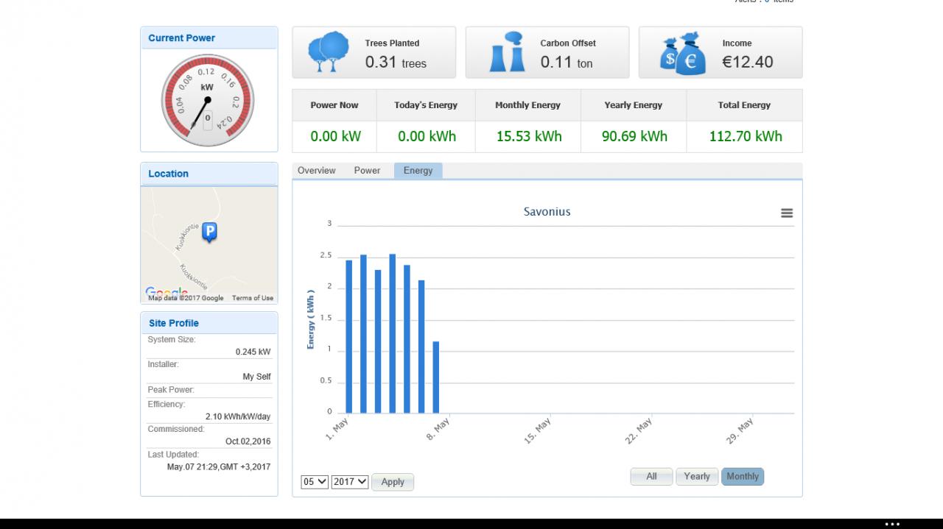Click the 0.11 ton carbon offset value

(567, 63)
